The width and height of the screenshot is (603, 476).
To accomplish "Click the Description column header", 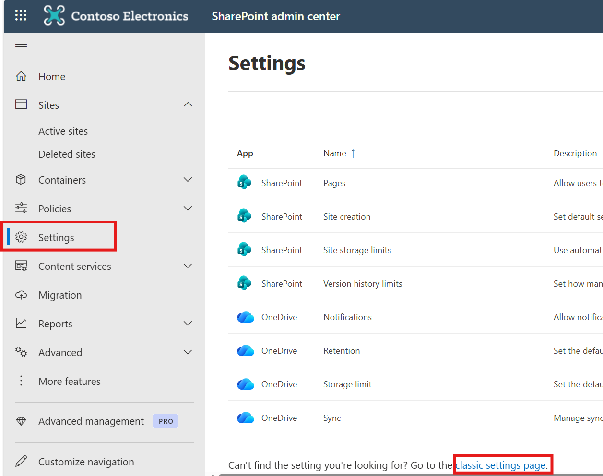I will coord(575,153).
